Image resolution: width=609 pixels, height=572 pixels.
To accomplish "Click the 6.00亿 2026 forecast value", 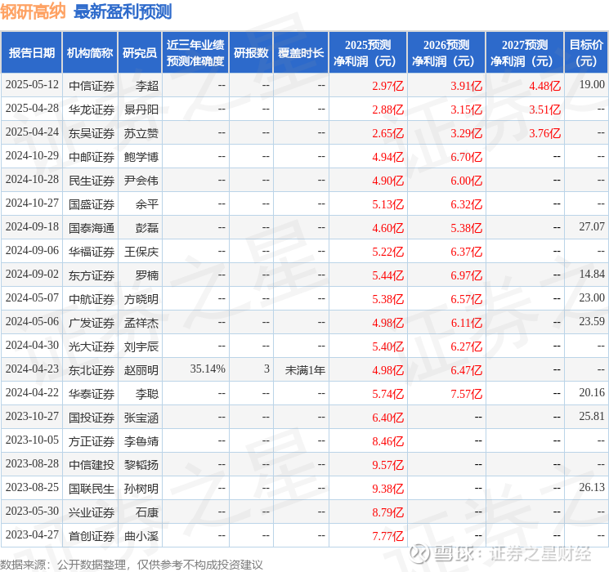I will click(x=467, y=181).
